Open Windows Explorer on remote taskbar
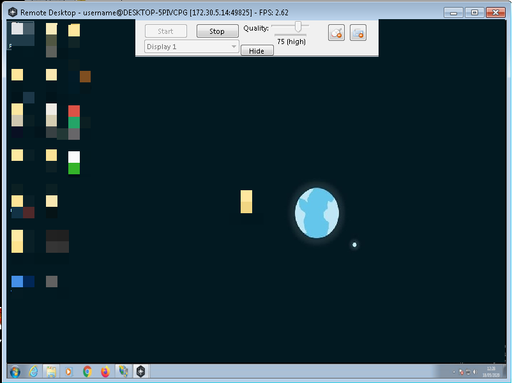Viewport: 512px width, 383px height. coord(51,372)
